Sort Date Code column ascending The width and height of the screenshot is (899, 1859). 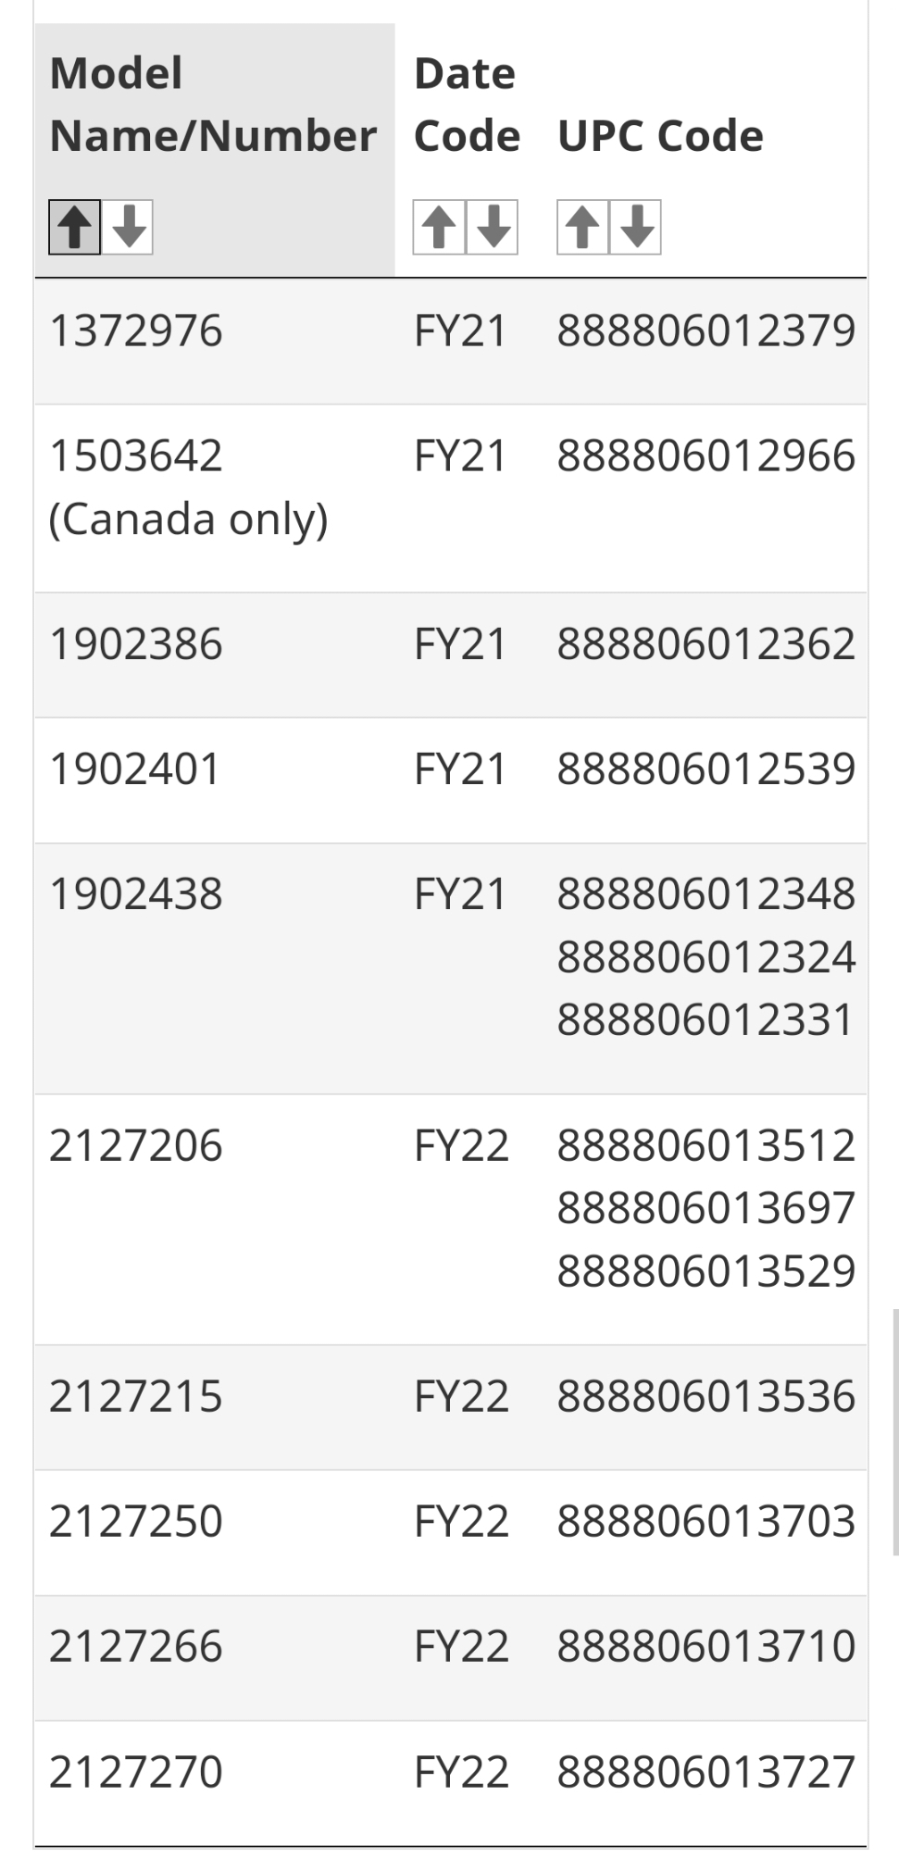click(x=439, y=227)
